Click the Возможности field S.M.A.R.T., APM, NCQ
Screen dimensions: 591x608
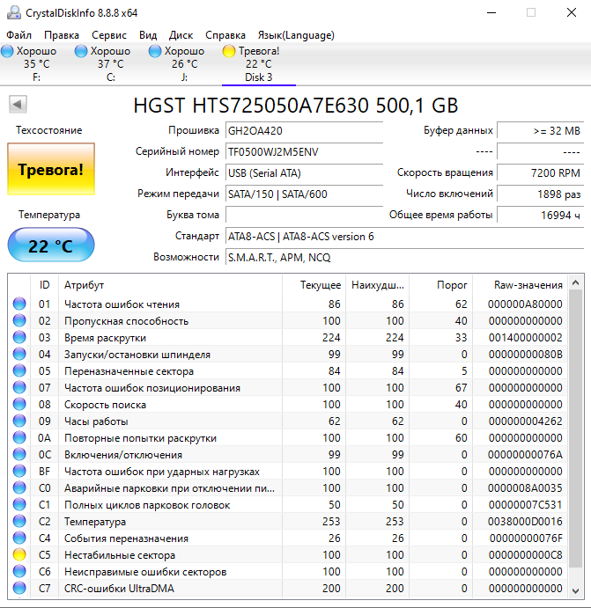pos(405,258)
